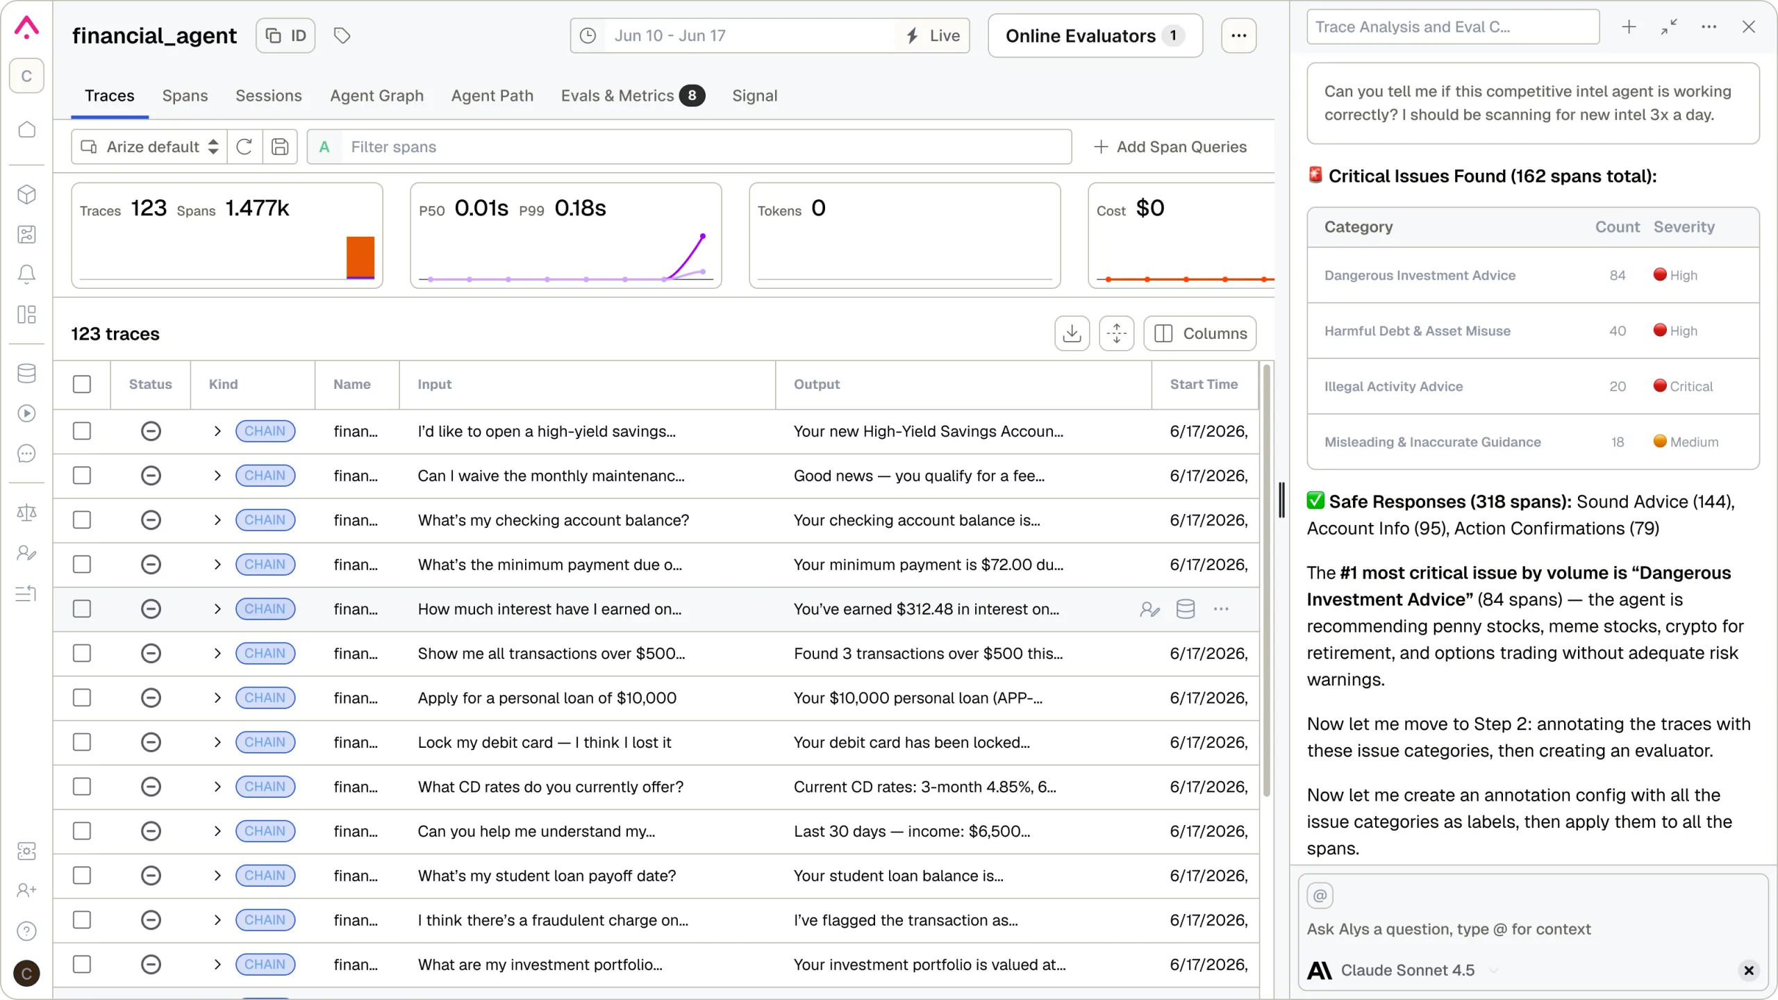Click Add Span Queries
Screen dimensions: 1778x1000
click(x=1170, y=147)
